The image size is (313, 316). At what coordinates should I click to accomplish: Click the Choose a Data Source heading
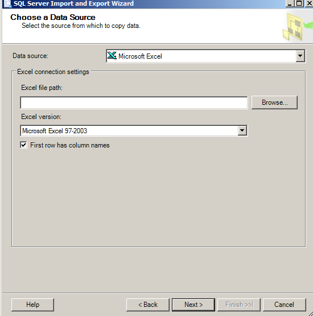coord(53,17)
